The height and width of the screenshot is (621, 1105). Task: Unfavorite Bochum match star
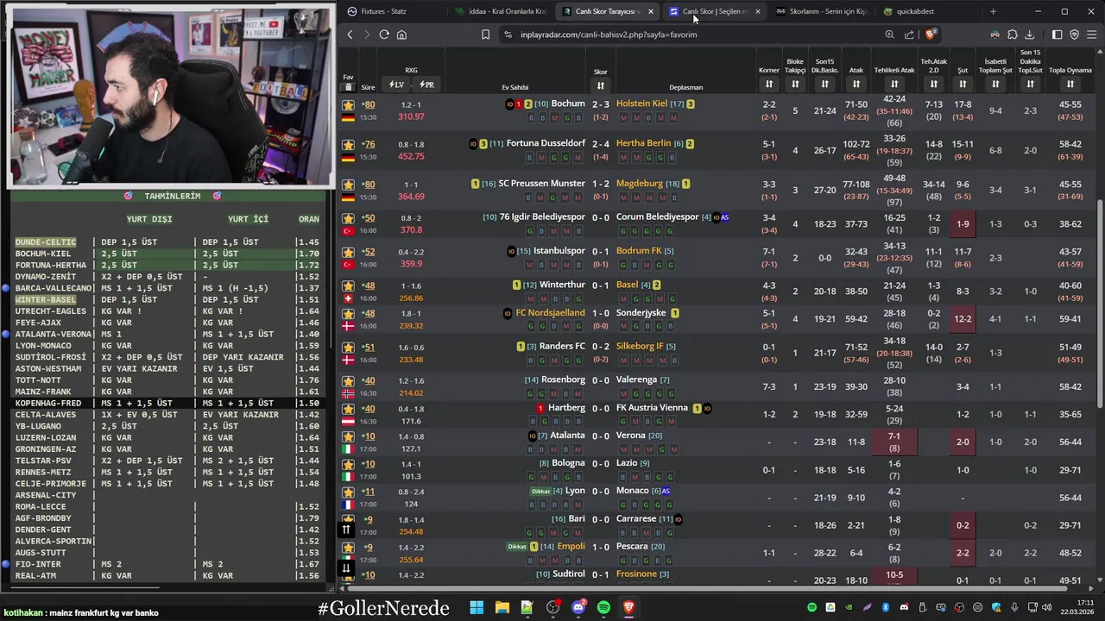pos(348,105)
